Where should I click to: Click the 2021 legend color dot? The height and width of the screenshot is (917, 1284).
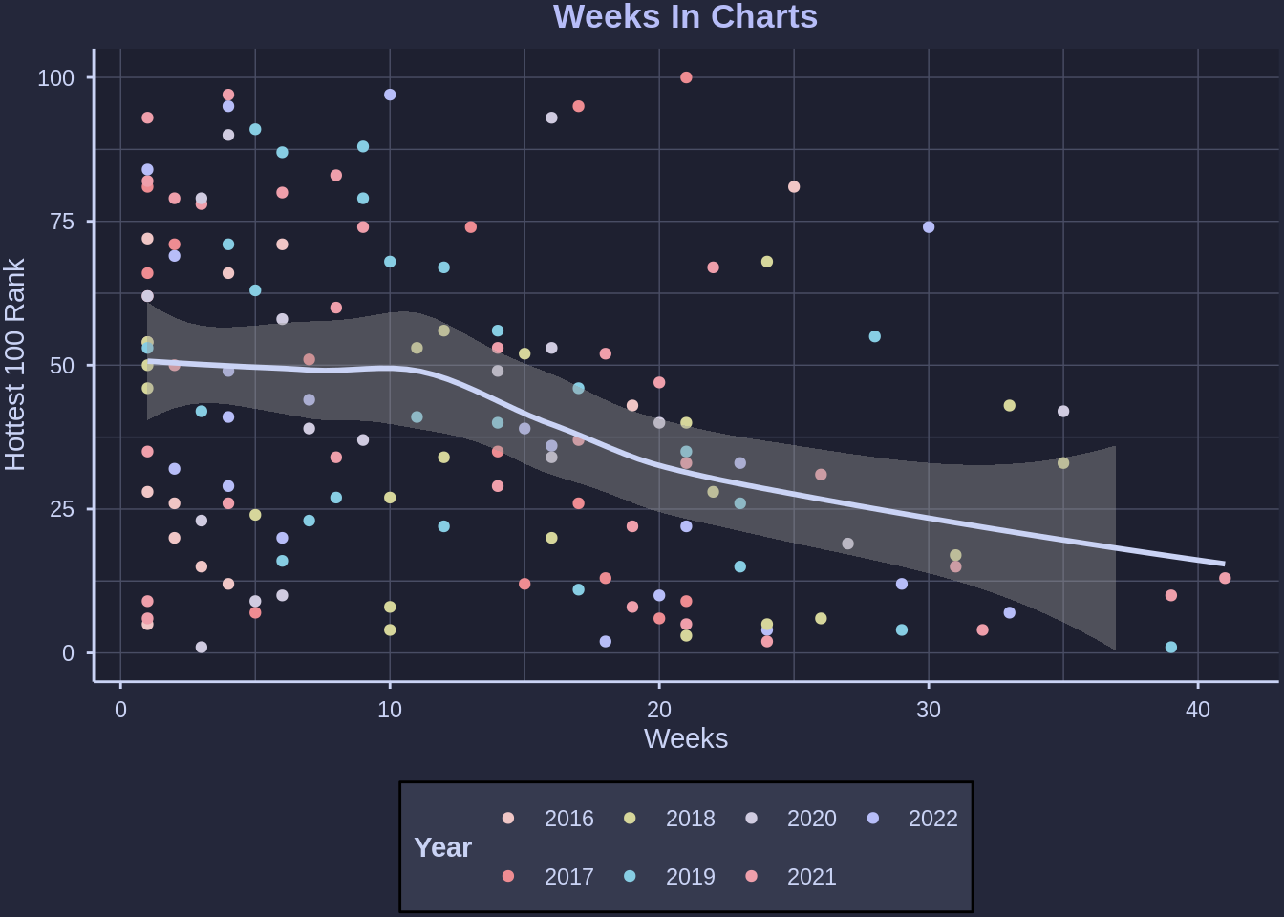752,876
